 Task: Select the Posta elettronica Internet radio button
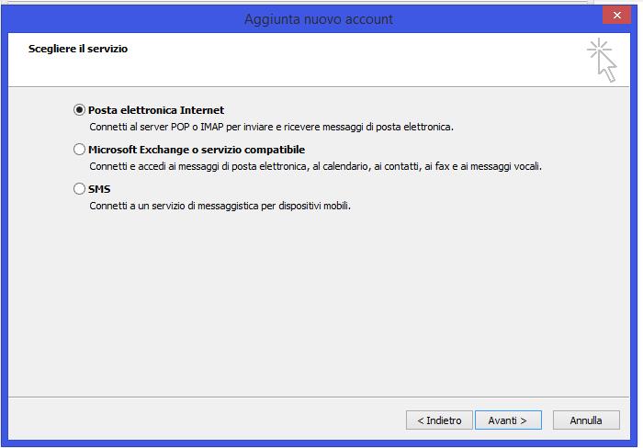[x=79, y=110]
